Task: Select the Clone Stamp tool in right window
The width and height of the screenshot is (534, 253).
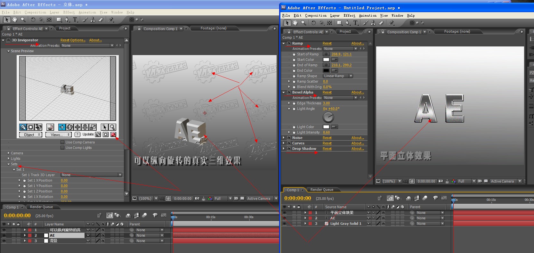Action: click(x=373, y=23)
